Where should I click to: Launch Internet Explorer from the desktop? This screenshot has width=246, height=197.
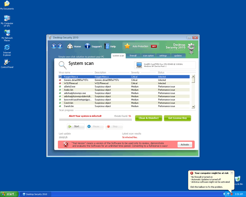(7, 47)
